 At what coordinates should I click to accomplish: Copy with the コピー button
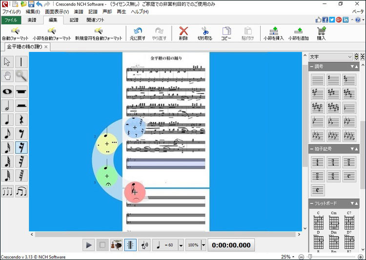click(x=226, y=34)
